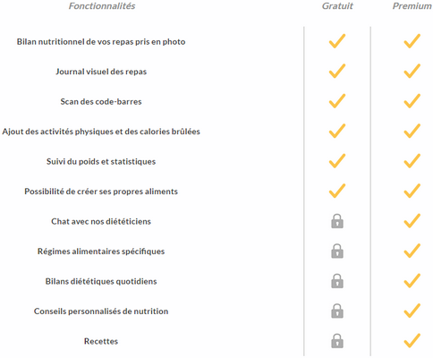Click the lock icon for Régimes alimentaires spécifiques
This screenshot has width=433, height=358.
pos(337,251)
